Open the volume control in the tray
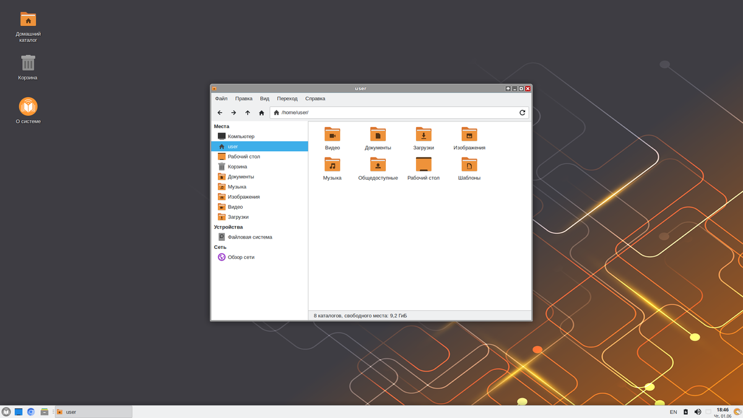The width and height of the screenshot is (743, 418). tap(698, 412)
